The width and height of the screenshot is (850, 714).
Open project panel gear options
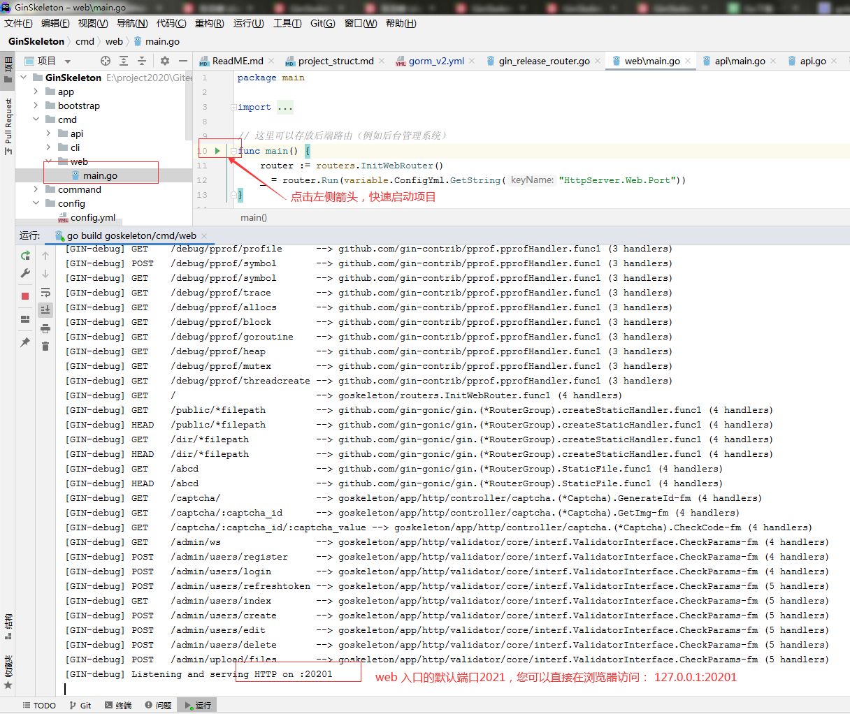coord(165,61)
